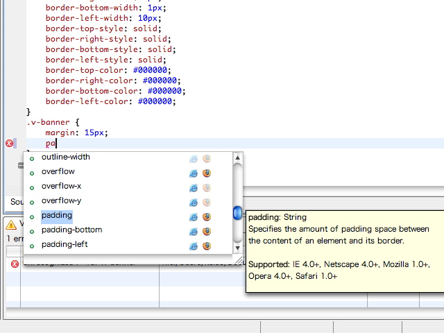The height and width of the screenshot is (333, 444).
Task: Click the red error icon in problems list
Action: click(15, 264)
